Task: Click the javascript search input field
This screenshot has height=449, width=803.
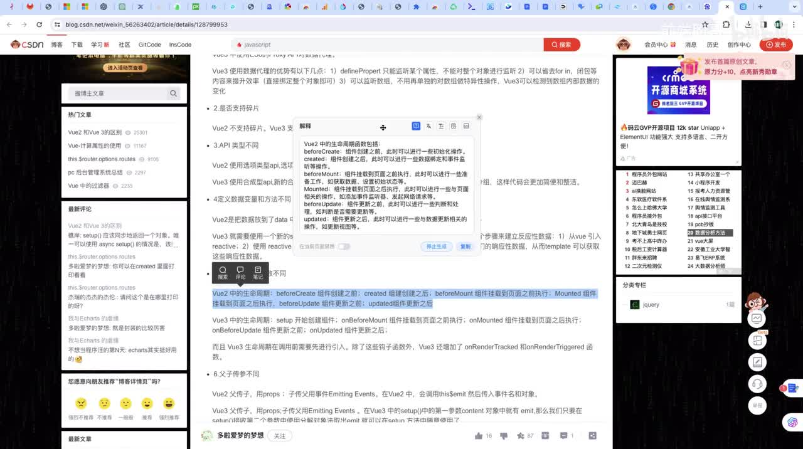Action: tap(389, 45)
